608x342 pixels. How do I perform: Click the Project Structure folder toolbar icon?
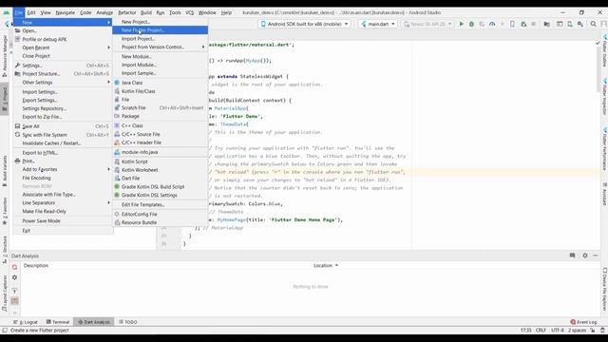(546, 24)
